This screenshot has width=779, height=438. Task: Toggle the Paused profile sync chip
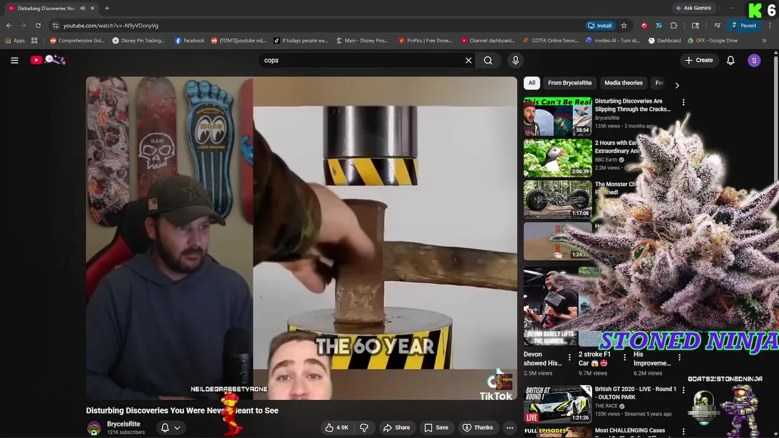click(x=743, y=26)
